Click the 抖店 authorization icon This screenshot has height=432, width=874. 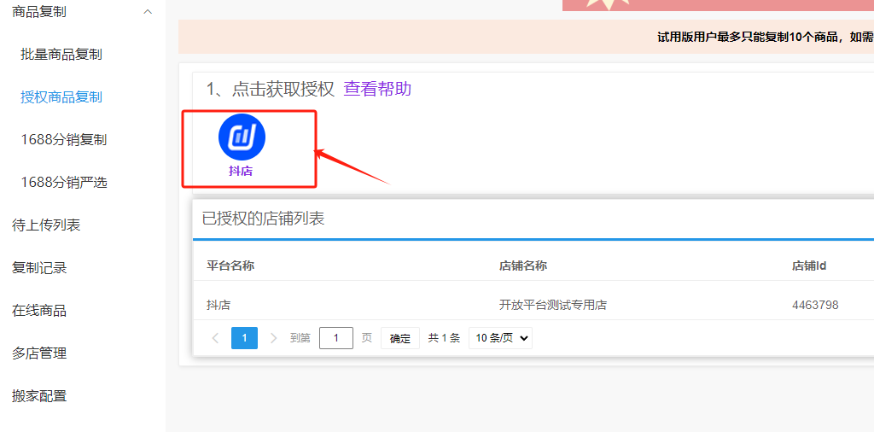coord(242,137)
